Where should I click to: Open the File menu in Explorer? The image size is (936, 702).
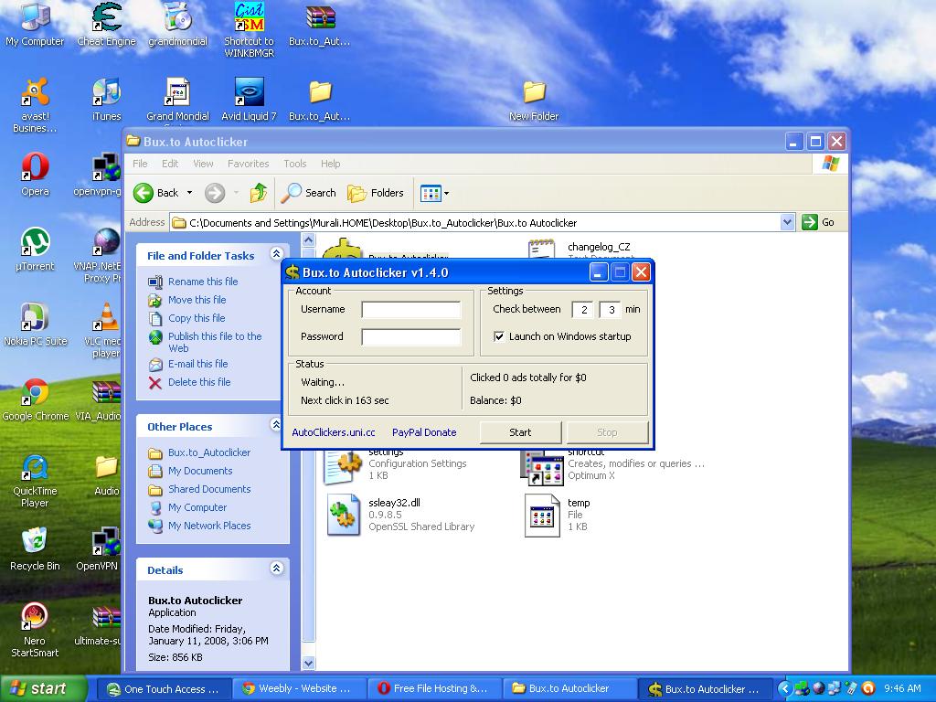140,164
